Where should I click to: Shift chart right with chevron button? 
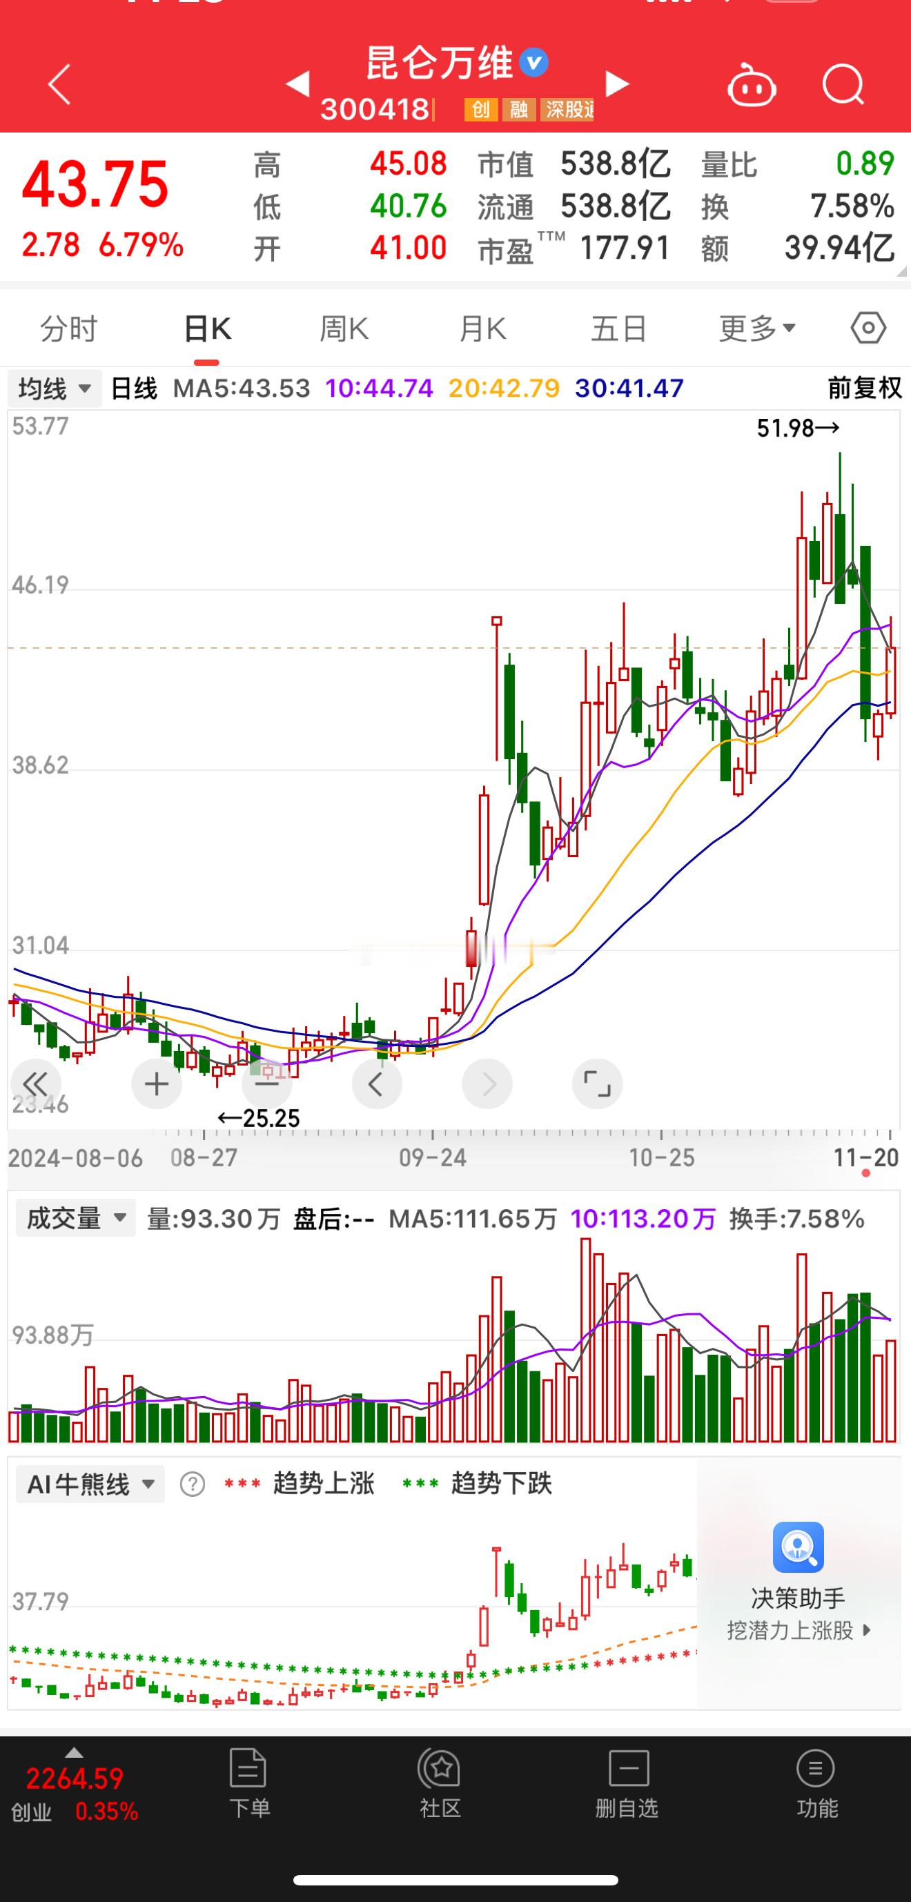(487, 1084)
